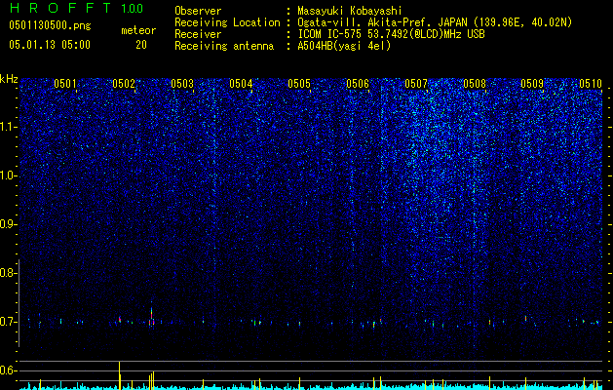613x390 pixels.
Task: Click the Observer name Masayuki Kobayashi
Action: [350, 11]
